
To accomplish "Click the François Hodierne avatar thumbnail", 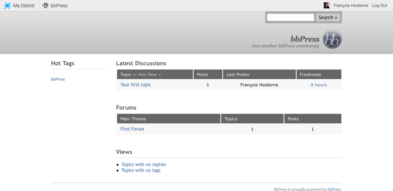I will [x=326, y=6].
